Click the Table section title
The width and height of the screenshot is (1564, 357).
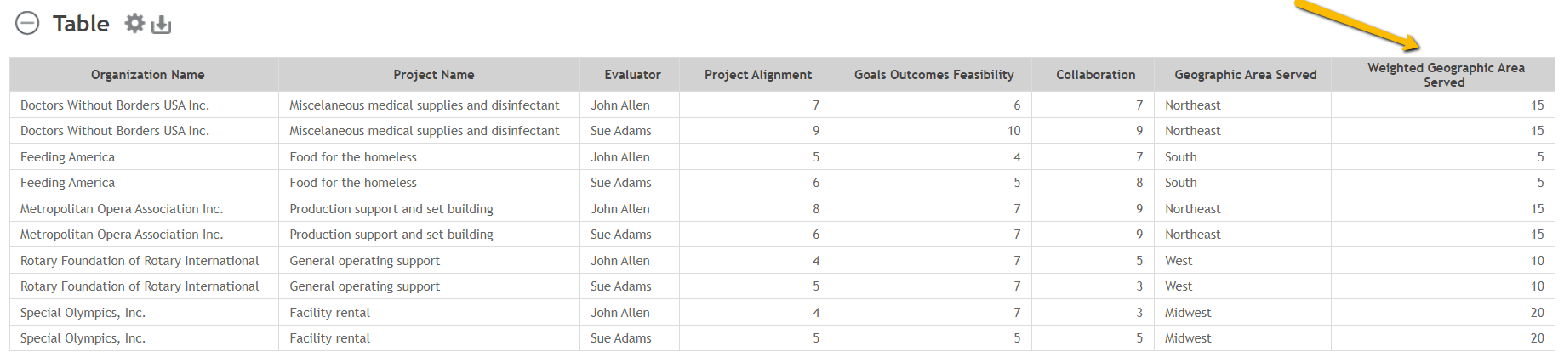point(81,24)
